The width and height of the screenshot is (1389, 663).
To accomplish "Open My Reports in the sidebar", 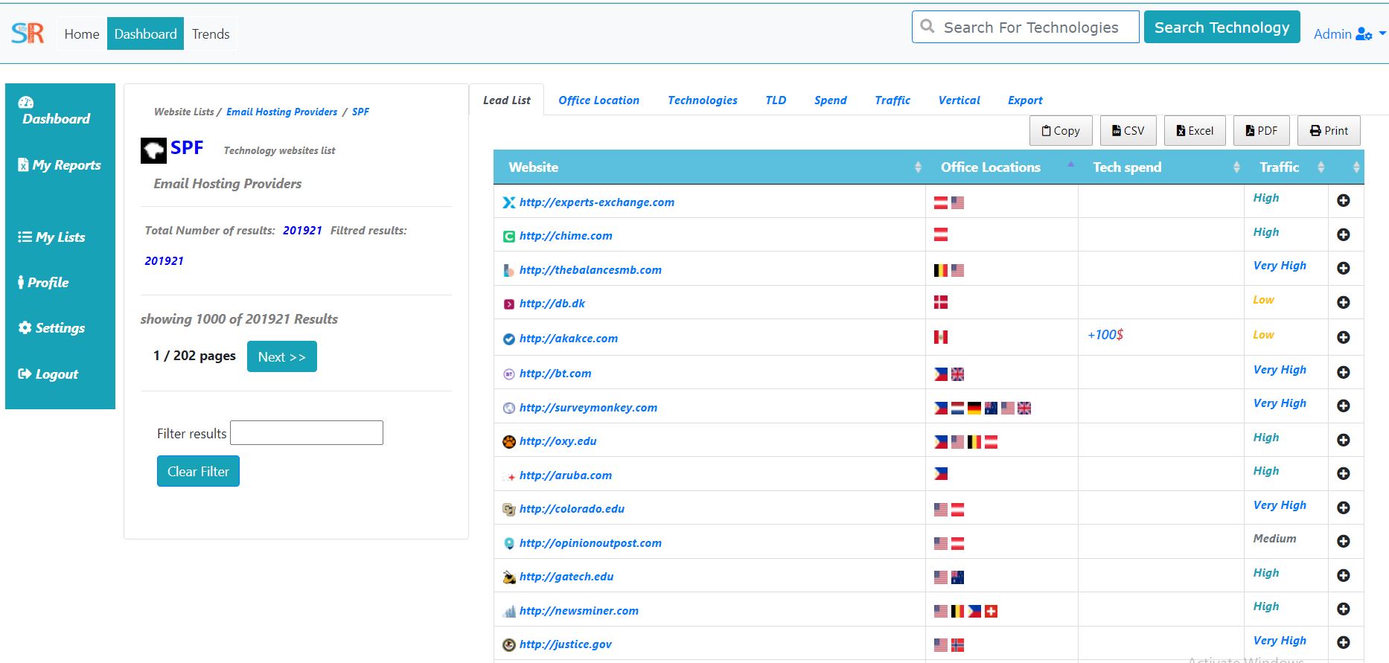I will point(60,165).
